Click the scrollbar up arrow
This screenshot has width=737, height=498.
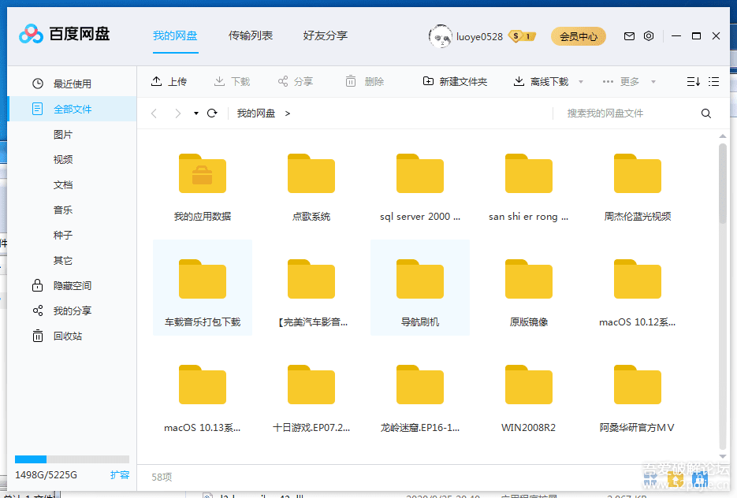(723, 136)
